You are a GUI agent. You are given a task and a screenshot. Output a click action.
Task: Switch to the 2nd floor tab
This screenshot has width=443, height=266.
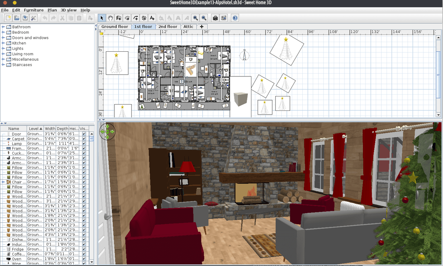point(168,27)
